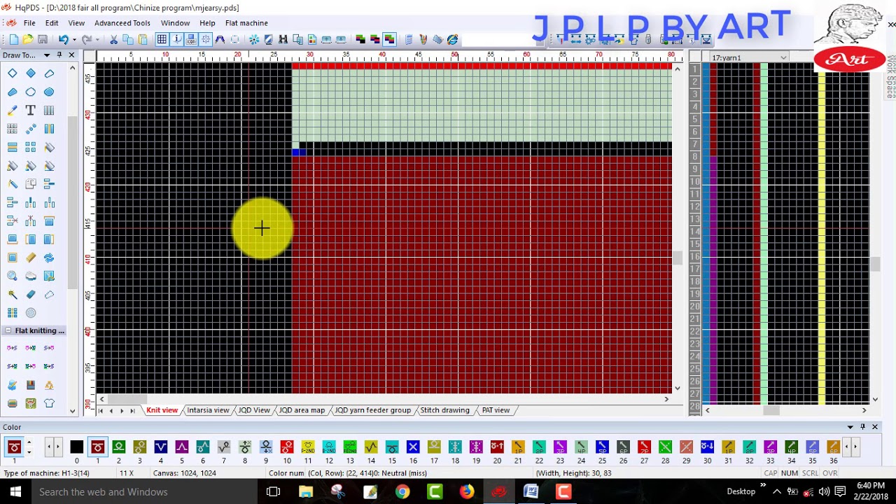Open the Window menu
896x504 pixels.
click(x=175, y=23)
